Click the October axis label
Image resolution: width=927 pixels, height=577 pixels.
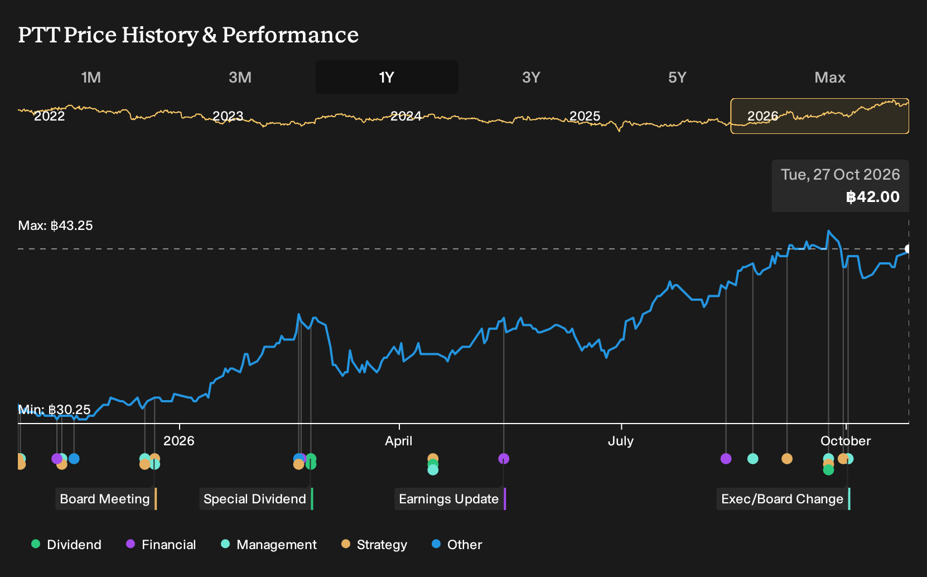[846, 441]
